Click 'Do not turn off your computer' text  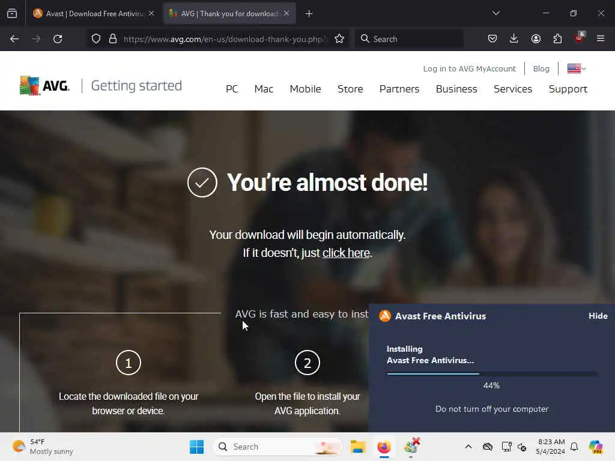click(491, 409)
